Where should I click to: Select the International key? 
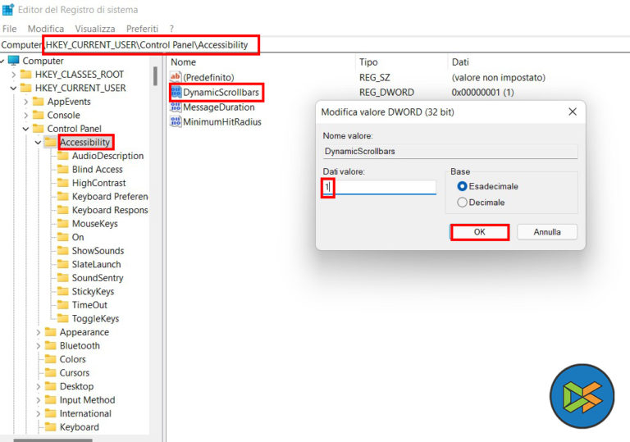pos(85,413)
